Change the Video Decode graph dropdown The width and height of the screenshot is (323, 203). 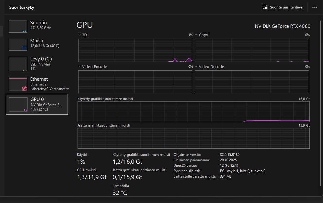pyautogui.click(x=196, y=67)
